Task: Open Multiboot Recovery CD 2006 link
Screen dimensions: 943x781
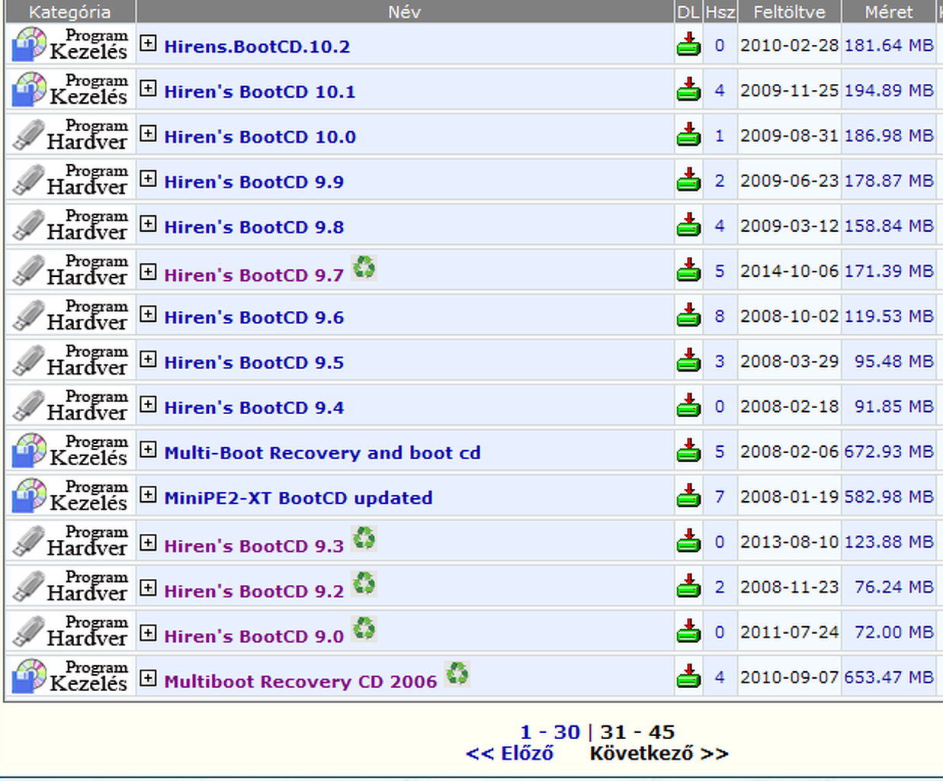Action: coord(300,681)
